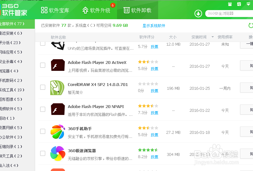Click the 360极速浏览器 icon
The width and height of the screenshot is (253, 171).
click(58, 154)
